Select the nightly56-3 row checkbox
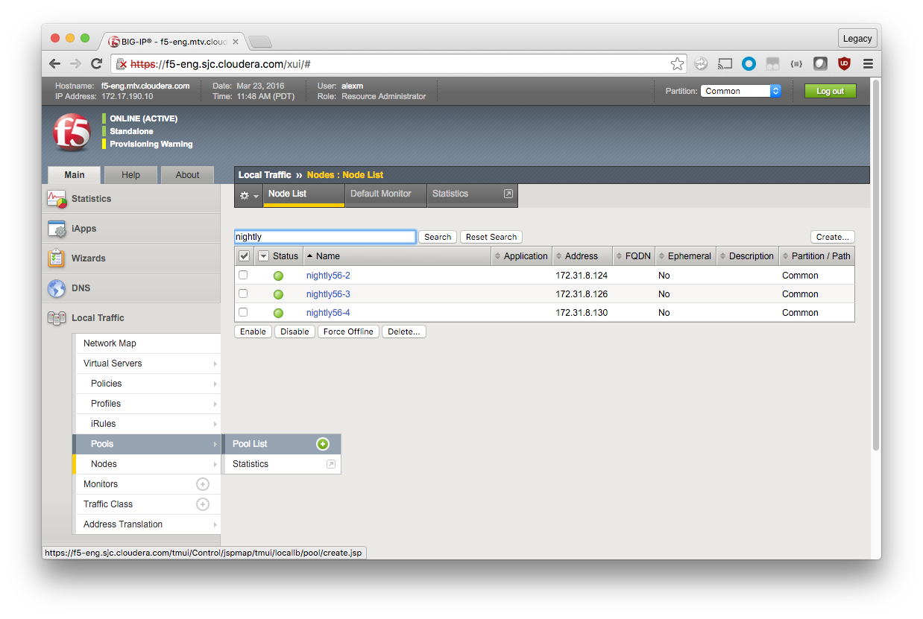 click(x=243, y=293)
